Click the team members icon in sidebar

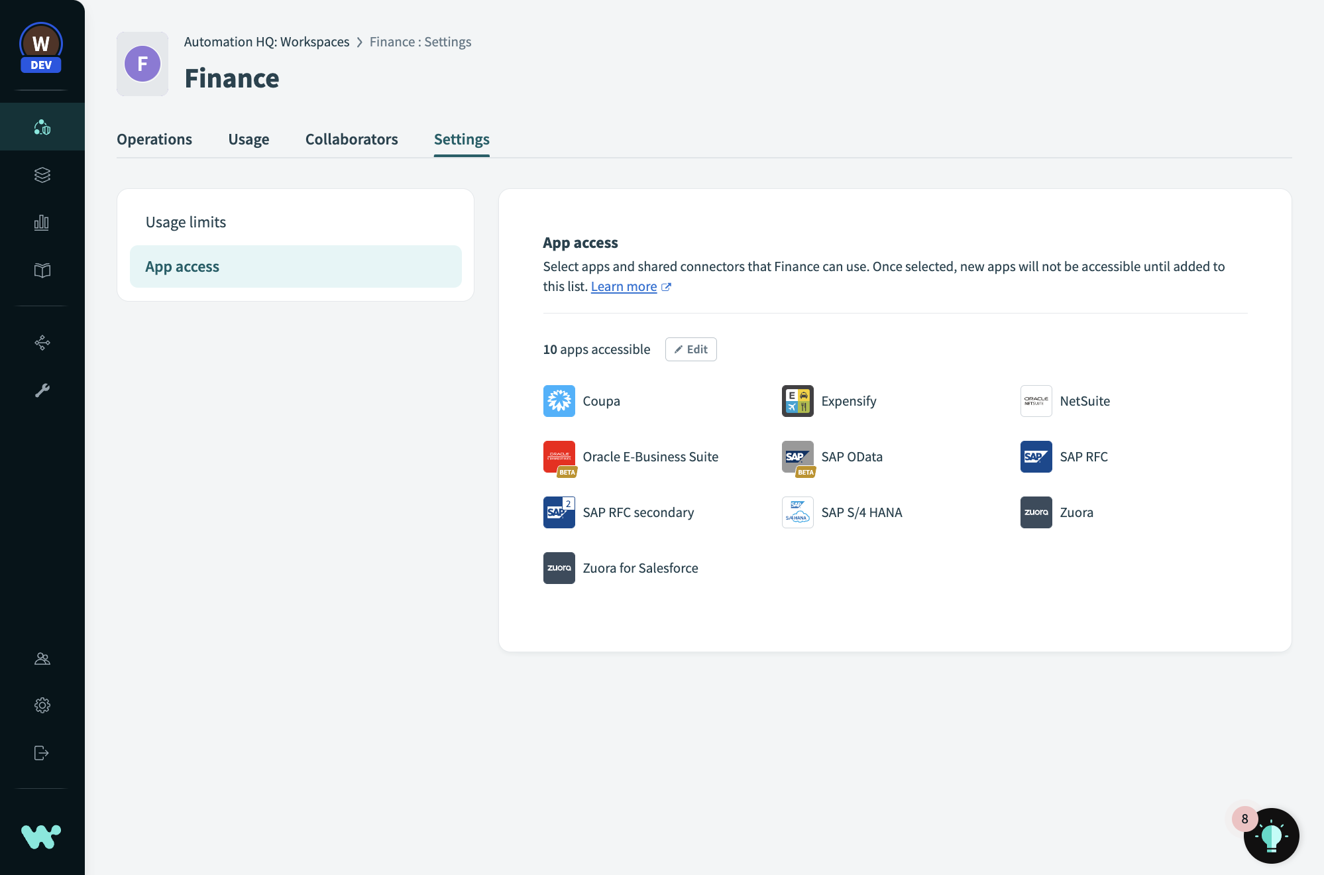click(x=42, y=658)
